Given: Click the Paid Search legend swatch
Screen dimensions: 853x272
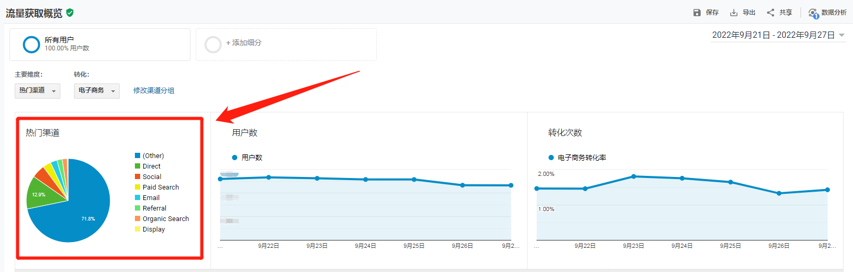Looking at the screenshot, I should click(138, 187).
